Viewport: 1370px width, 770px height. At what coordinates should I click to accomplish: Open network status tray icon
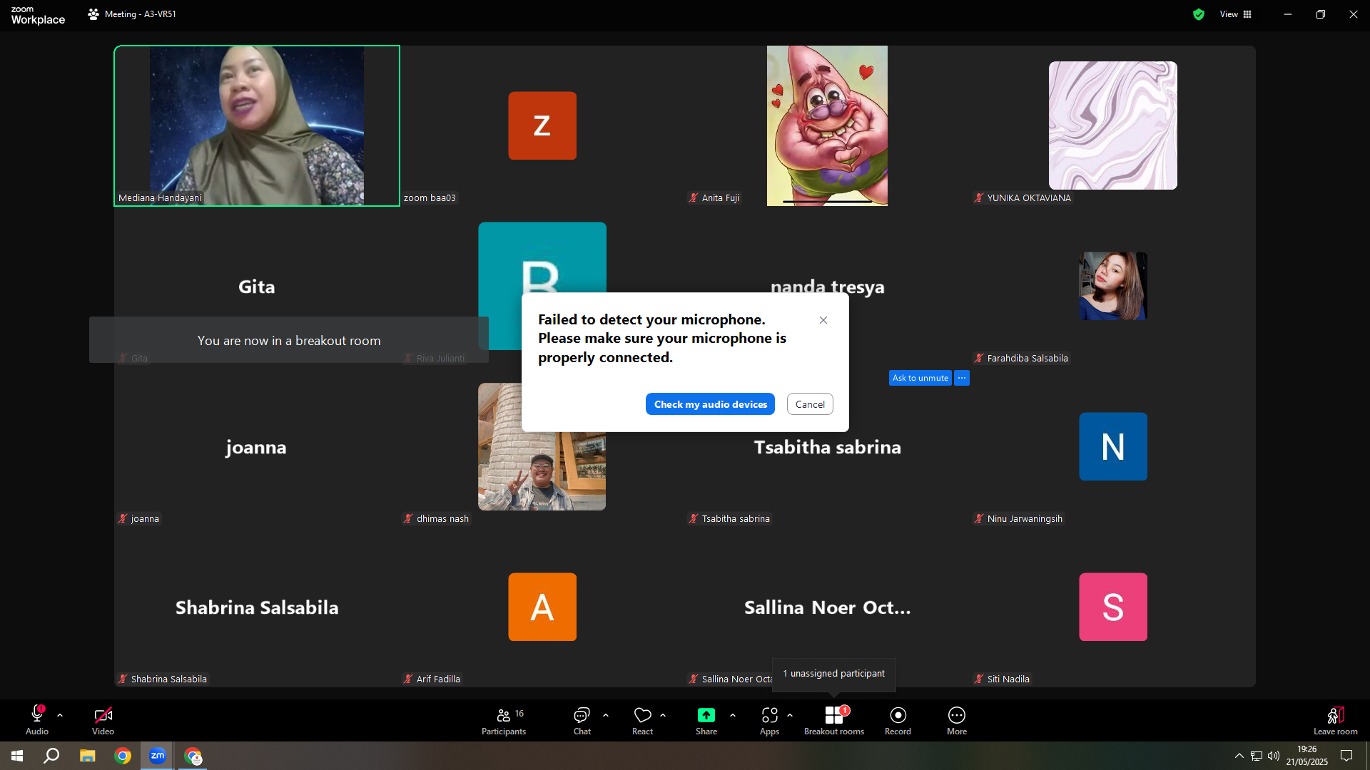[x=1257, y=756]
